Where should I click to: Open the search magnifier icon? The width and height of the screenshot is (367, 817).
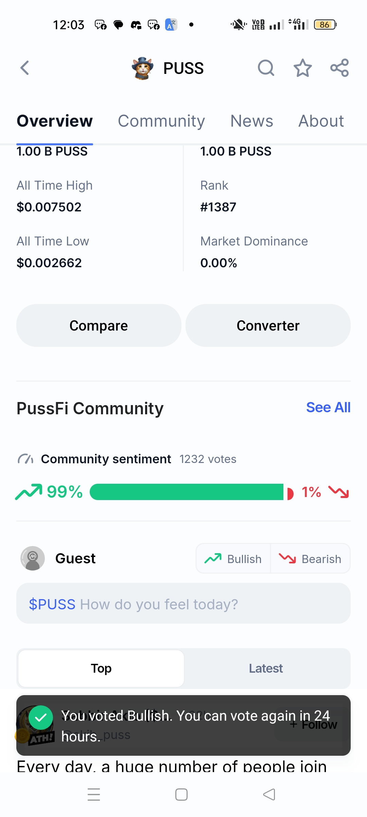(x=266, y=68)
